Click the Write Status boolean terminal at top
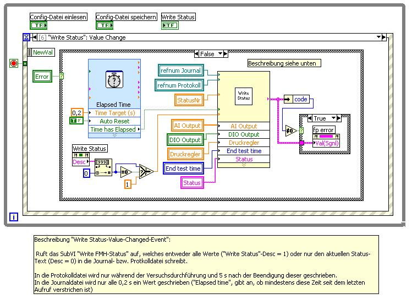The height and width of the screenshot is (299, 412). [x=170, y=25]
